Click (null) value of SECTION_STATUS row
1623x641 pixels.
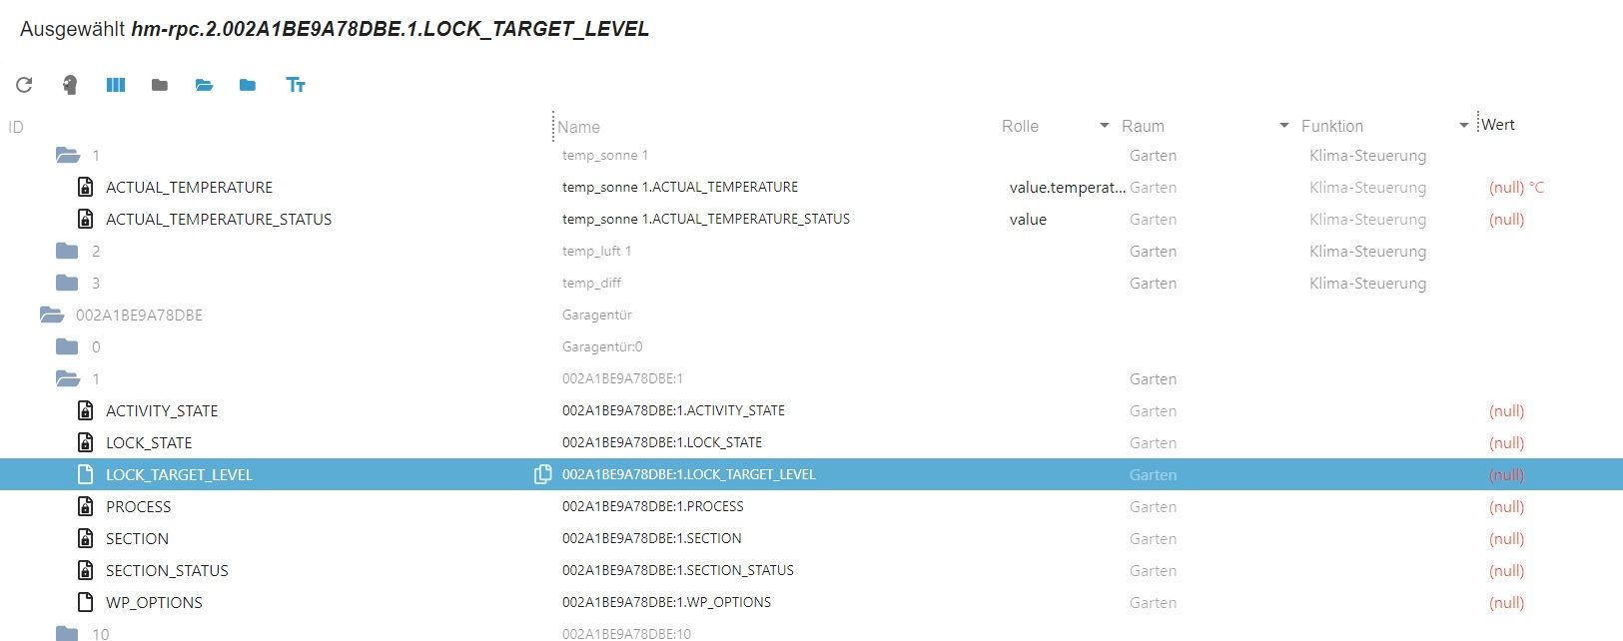coord(1506,570)
